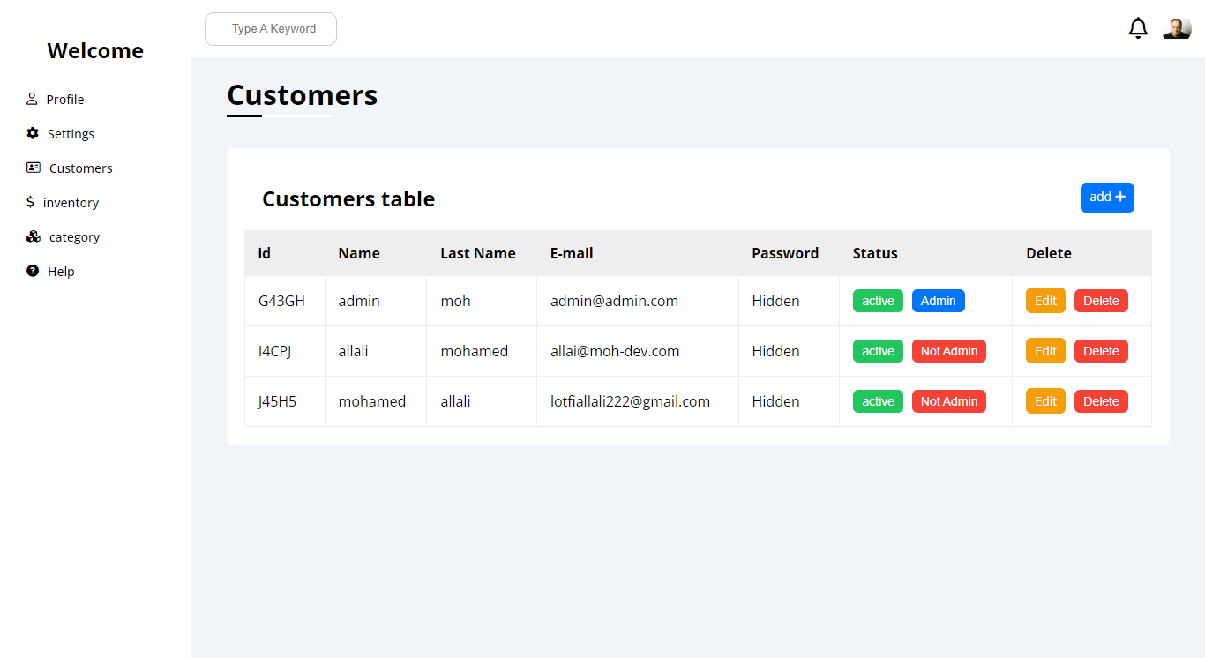Click the category cubes icon

coord(34,236)
